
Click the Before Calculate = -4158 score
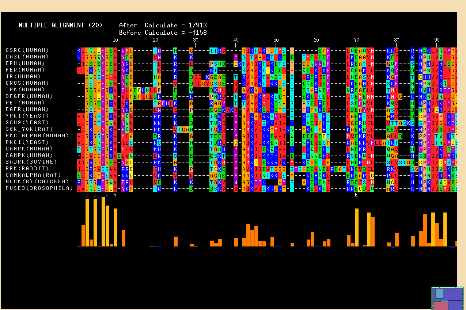tap(163, 33)
